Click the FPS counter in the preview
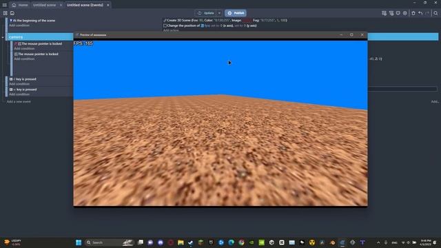Image resolution: width=441 pixels, height=248 pixels. pyautogui.click(x=83, y=43)
